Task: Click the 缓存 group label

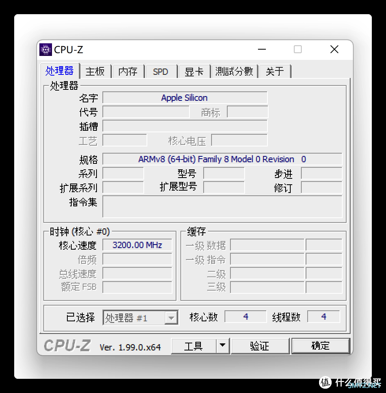Action: (197, 232)
